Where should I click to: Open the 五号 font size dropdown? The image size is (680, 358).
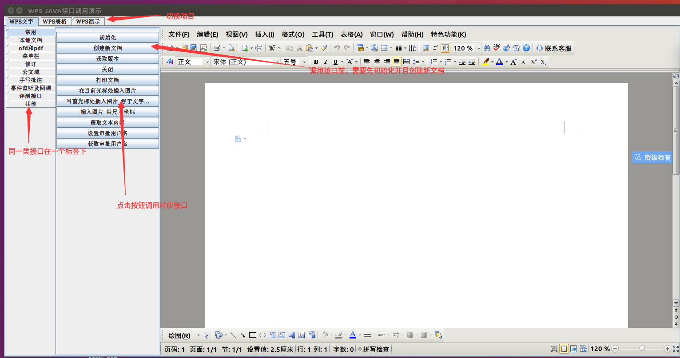[304, 62]
